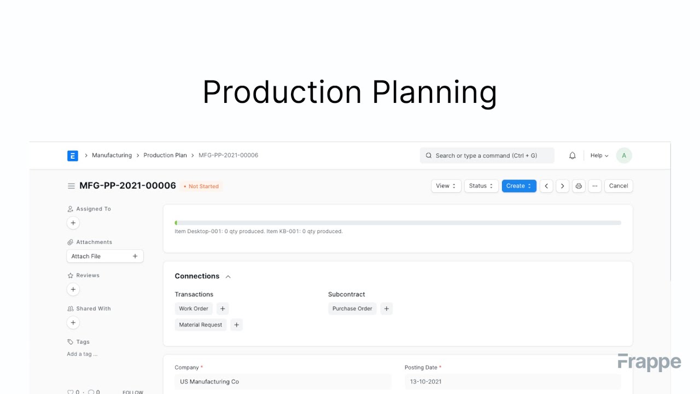Viewport: 700px width, 394px height.
Task: Open linked Work Order list
Action: click(x=194, y=309)
